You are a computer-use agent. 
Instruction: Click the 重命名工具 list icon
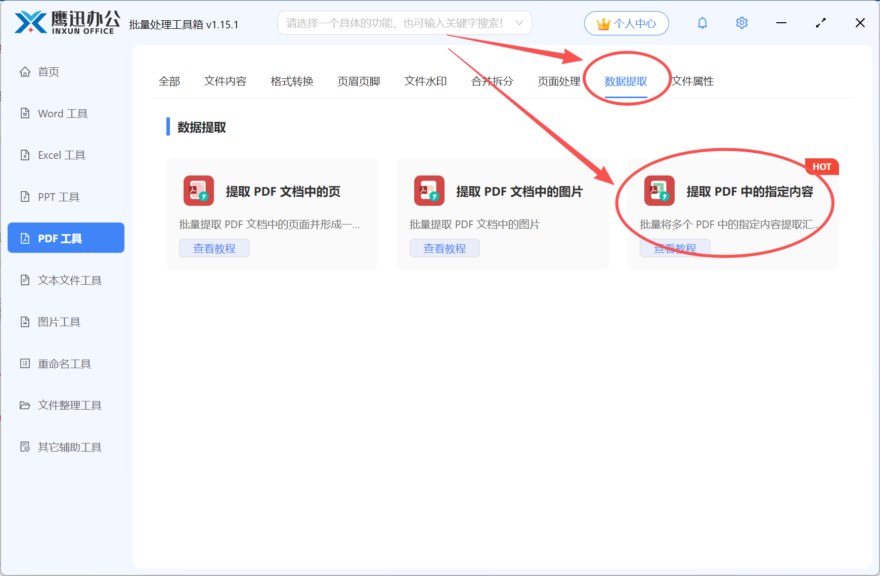pos(25,364)
